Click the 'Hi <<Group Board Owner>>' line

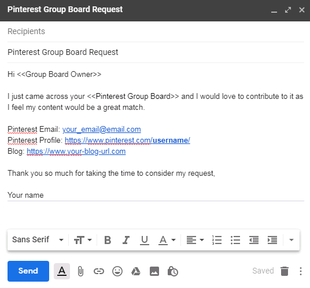[54, 75]
